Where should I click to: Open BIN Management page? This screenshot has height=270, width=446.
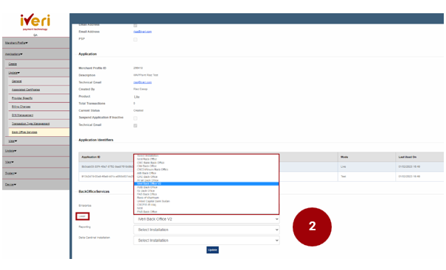(x=22, y=116)
